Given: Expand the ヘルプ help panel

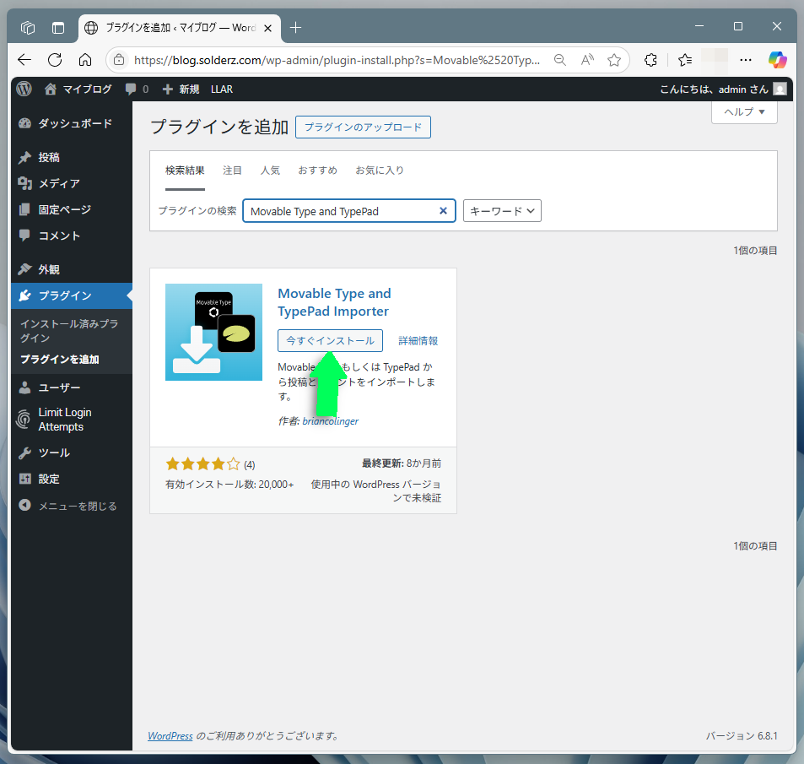Looking at the screenshot, I should coord(744,112).
